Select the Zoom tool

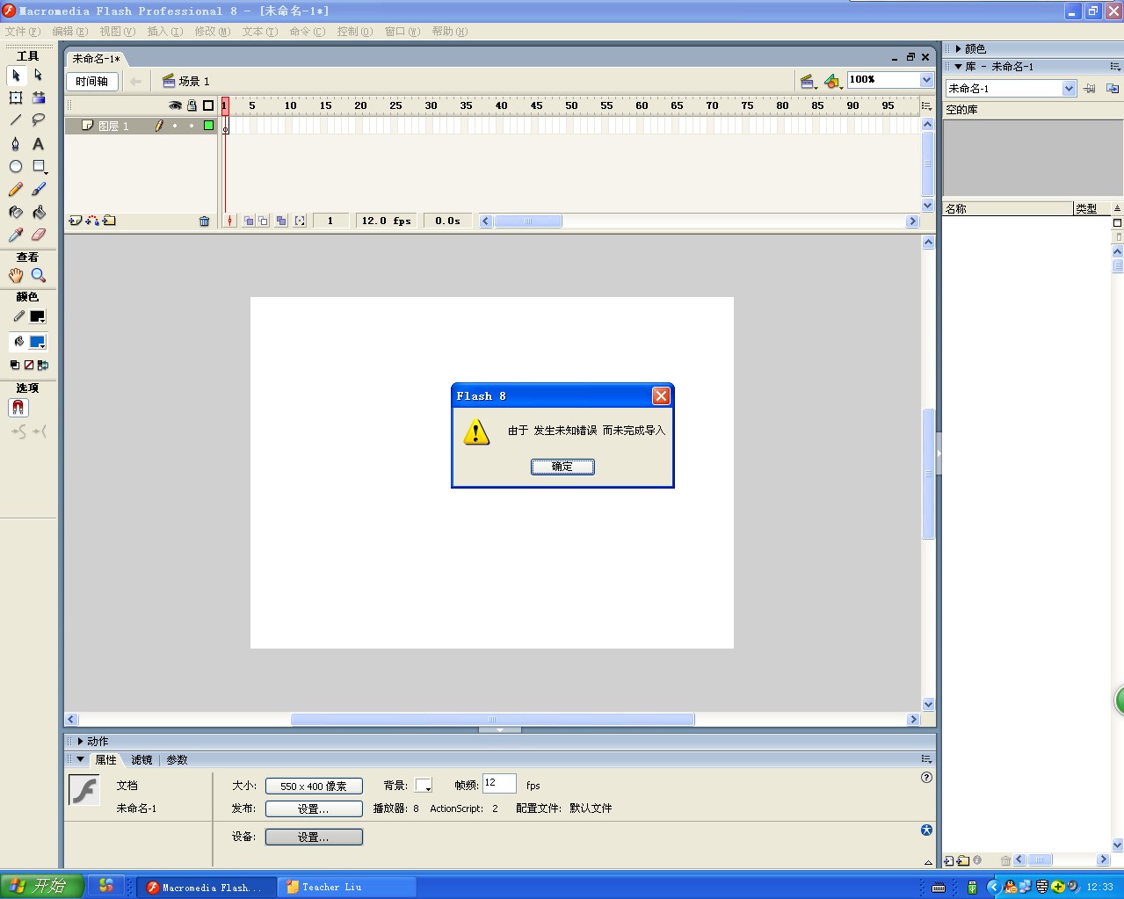click(x=39, y=275)
